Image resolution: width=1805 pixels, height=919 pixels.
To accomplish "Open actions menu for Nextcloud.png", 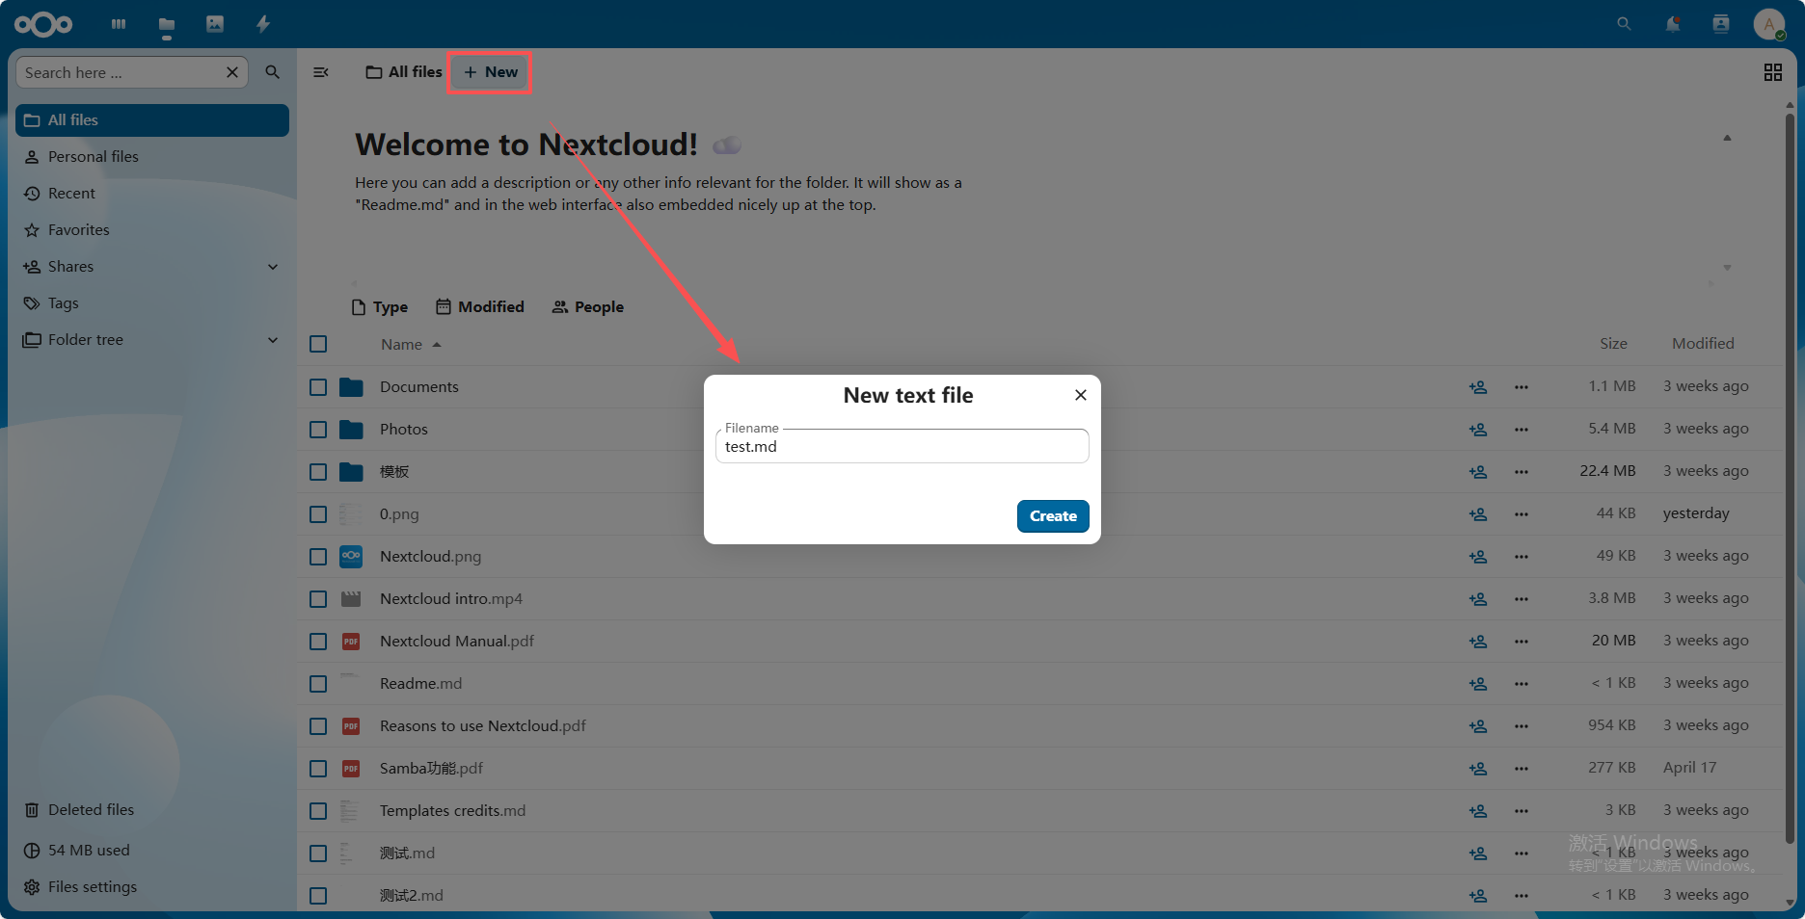I will (1522, 557).
